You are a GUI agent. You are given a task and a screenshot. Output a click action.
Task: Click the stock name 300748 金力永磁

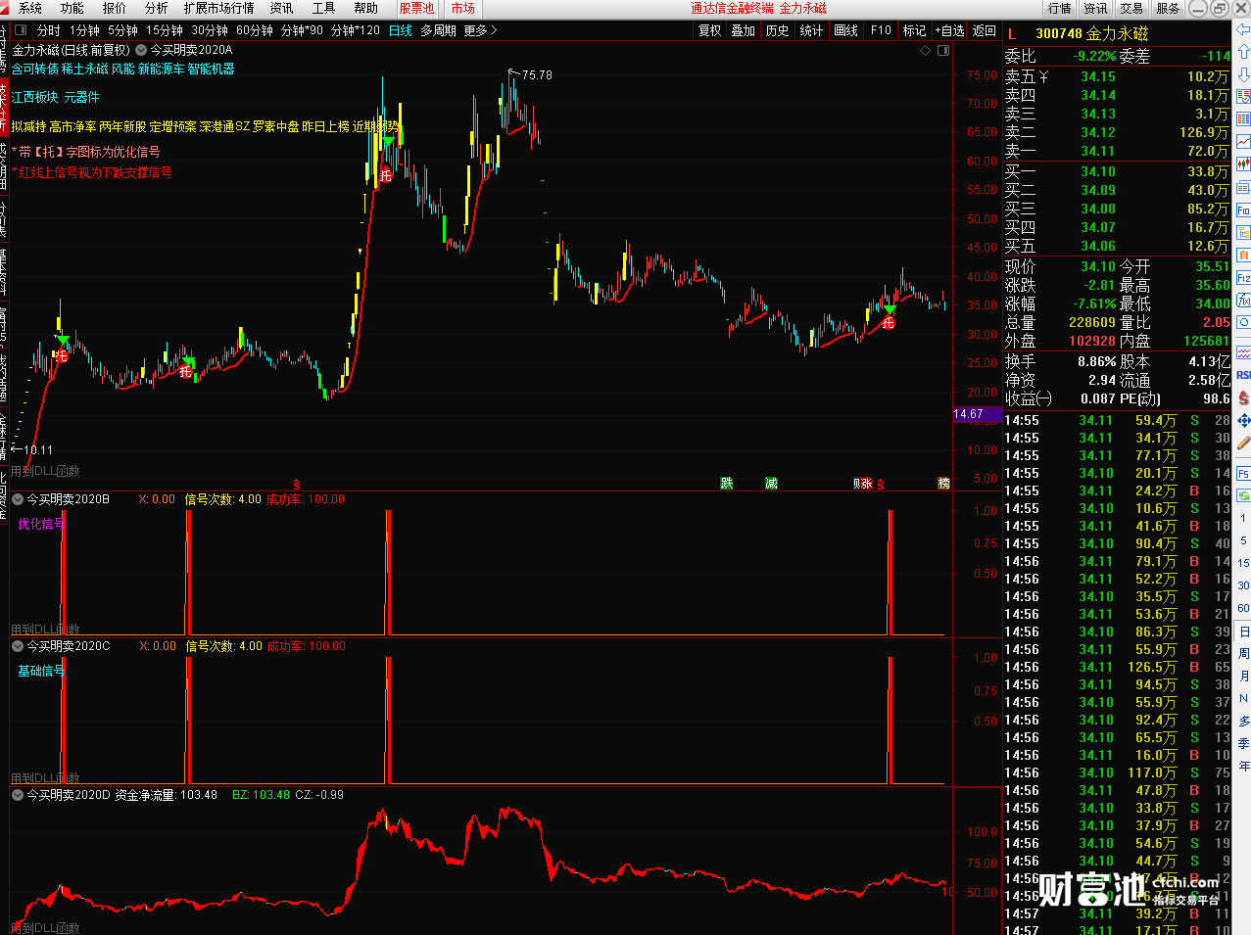pos(1091,33)
